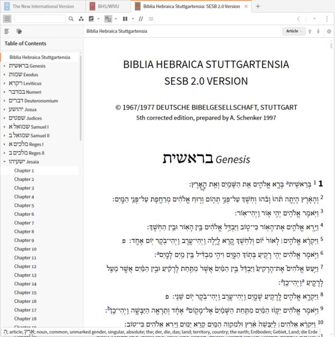Open the panel kebab menu
335x337 pixels.
(327, 19)
